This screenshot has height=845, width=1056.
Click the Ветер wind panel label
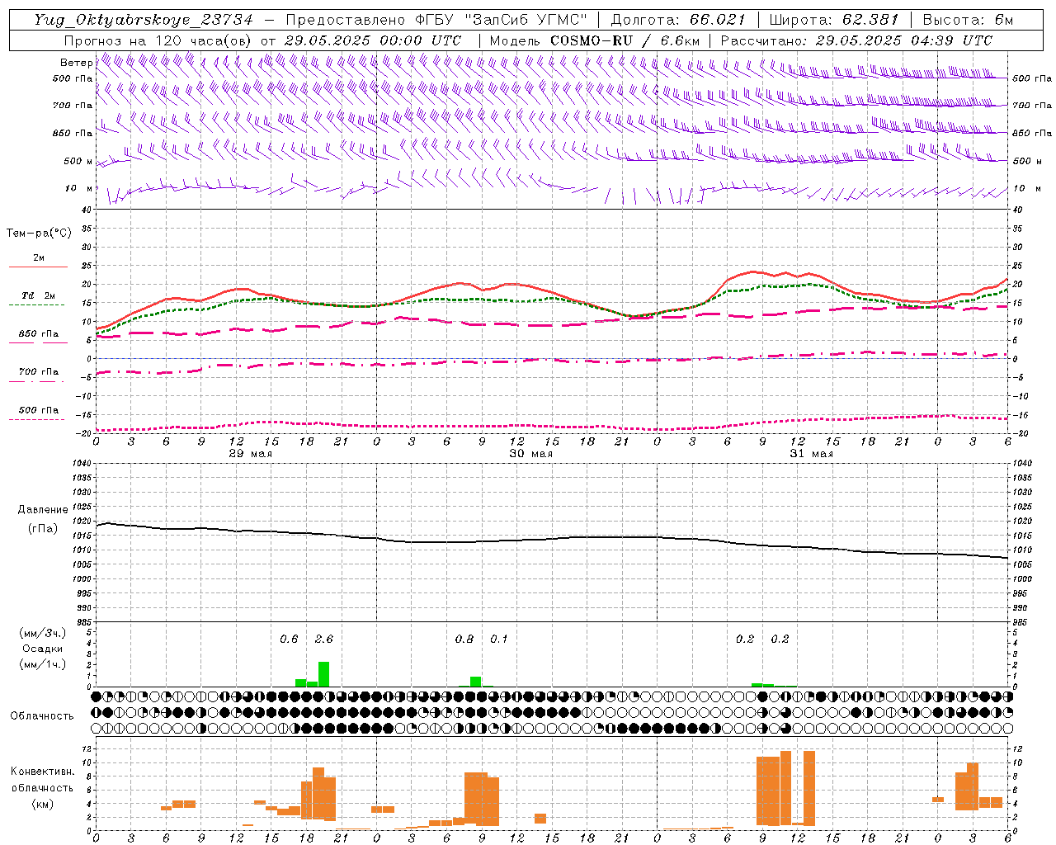pos(76,63)
